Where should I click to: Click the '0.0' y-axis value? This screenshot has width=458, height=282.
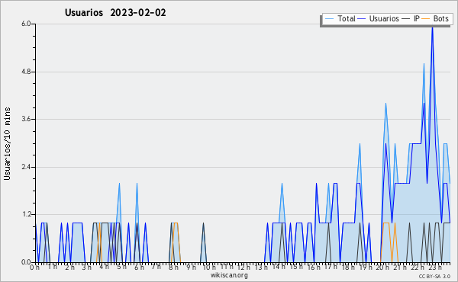tap(26, 262)
